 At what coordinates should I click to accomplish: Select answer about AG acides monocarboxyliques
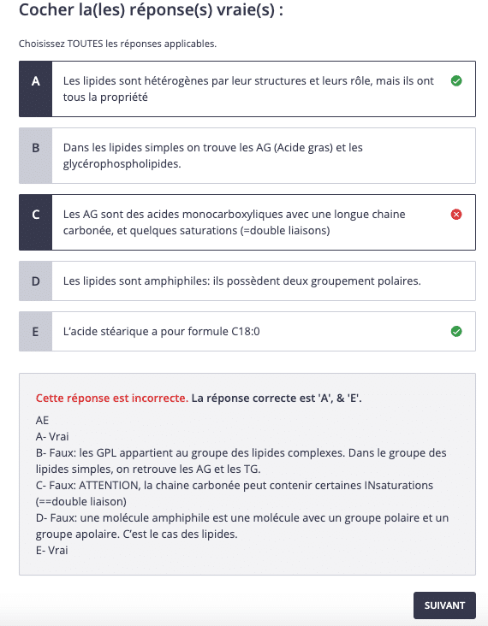click(x=247, y=222)
